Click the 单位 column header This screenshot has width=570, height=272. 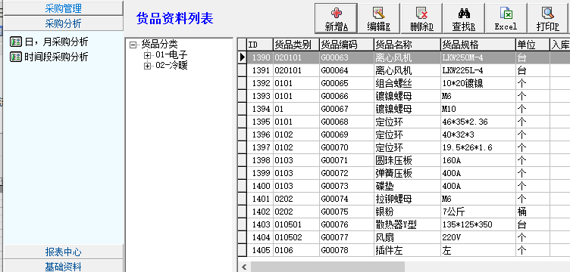tap(533, 45)
